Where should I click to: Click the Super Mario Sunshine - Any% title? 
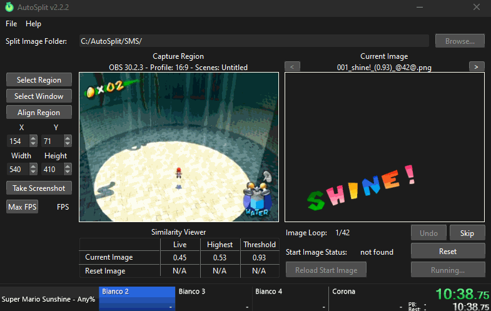click(x=48, y=299)
